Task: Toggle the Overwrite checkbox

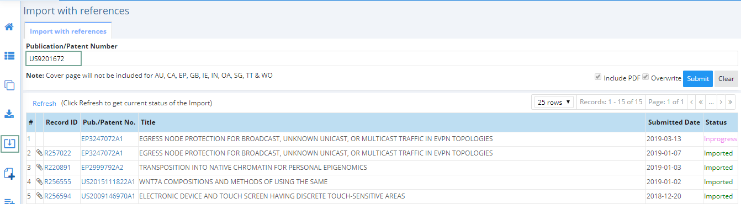Action: (x=645, y=77)
